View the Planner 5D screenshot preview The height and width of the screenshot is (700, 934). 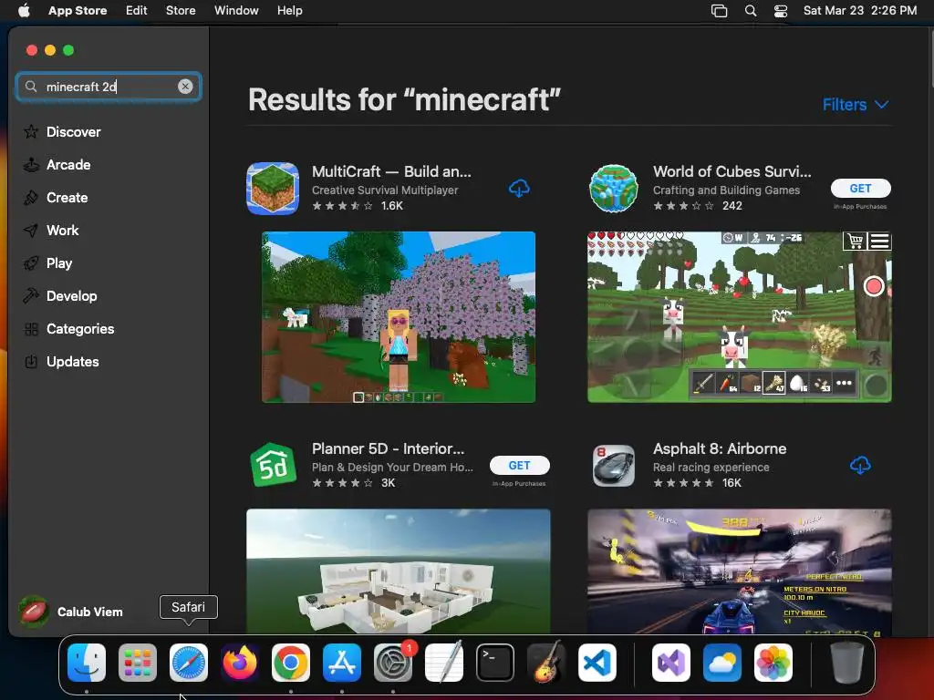[399, 571]
